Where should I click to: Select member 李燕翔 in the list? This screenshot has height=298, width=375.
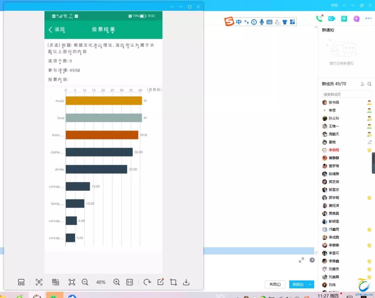pyautogui.click(x=334, y=150)
